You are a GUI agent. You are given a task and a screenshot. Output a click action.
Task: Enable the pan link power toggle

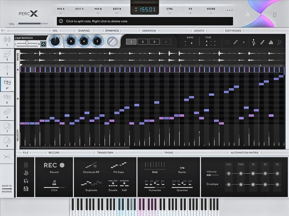44,44
